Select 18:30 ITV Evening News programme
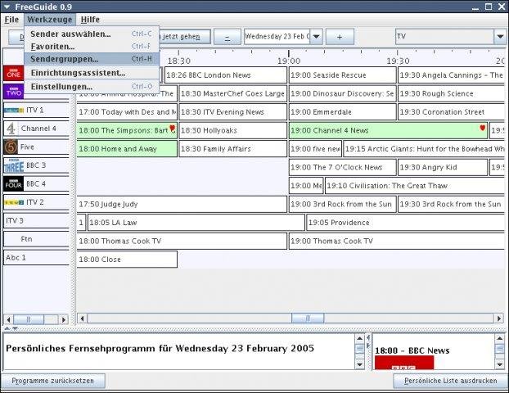509x393 pixels. tap(232, 112)
